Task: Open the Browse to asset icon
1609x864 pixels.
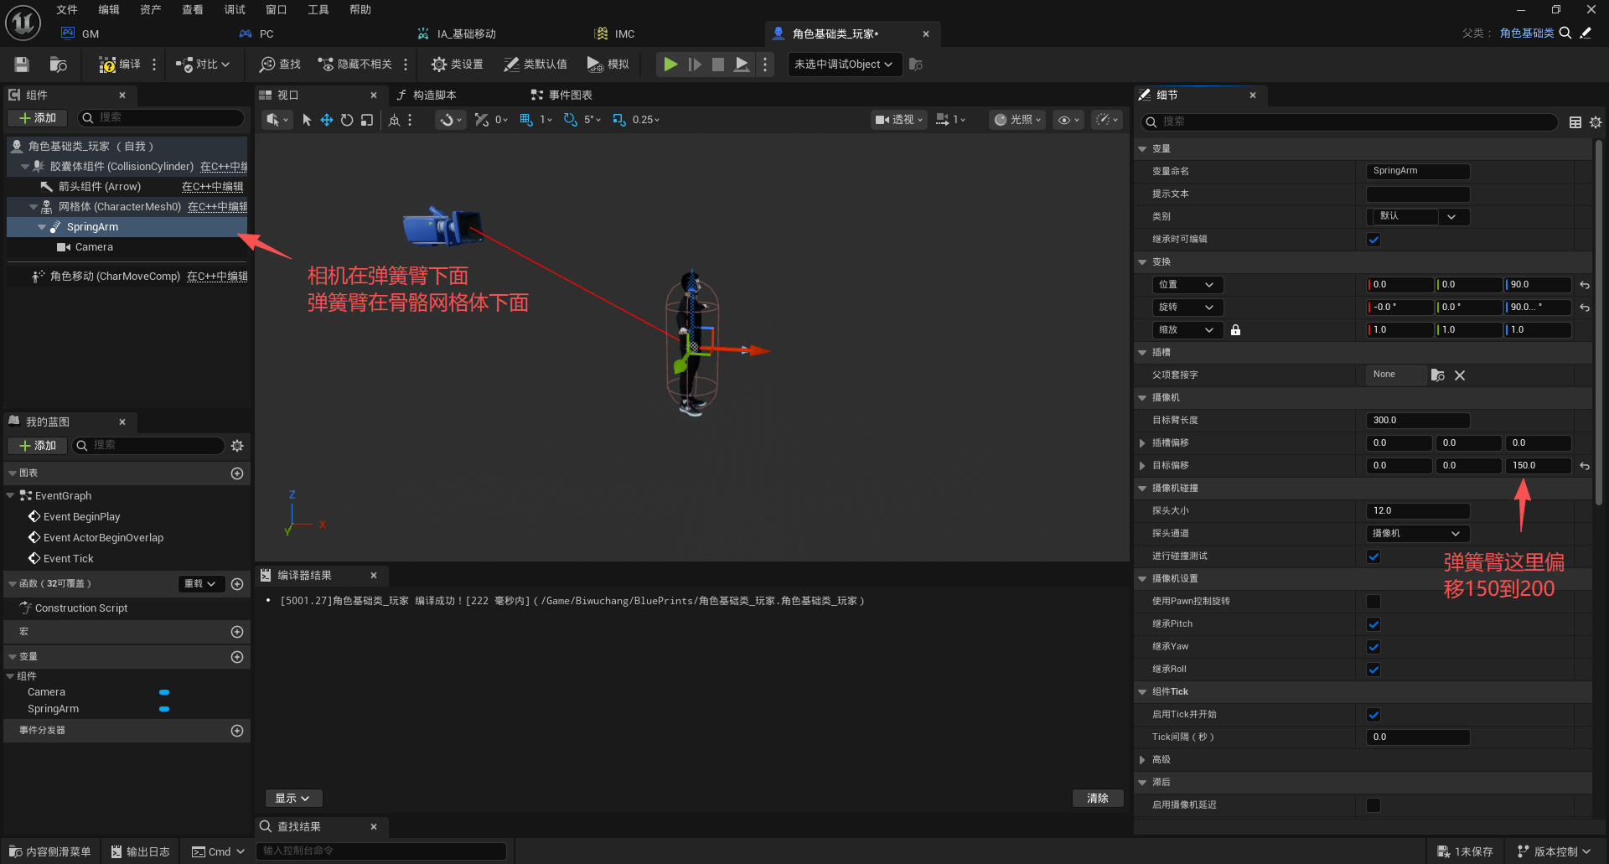Action: click(58, 65)
